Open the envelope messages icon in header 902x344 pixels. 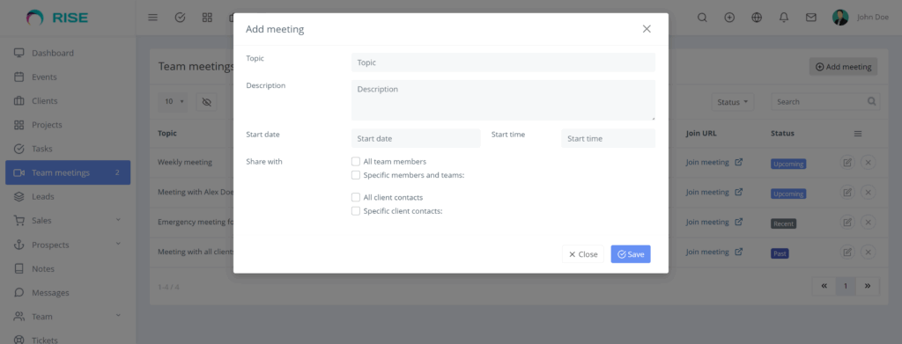811,18
